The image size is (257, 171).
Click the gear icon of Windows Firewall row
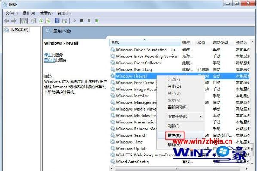[x=113, y=76]
